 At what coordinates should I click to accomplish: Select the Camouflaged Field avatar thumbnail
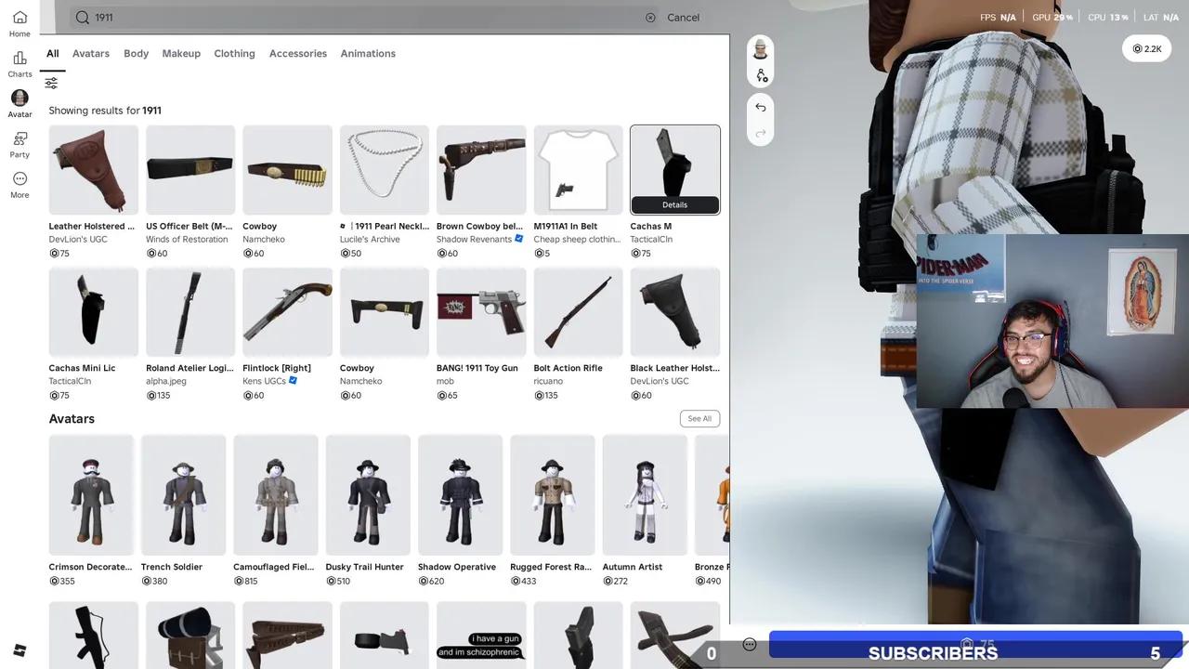coord(276,495)
